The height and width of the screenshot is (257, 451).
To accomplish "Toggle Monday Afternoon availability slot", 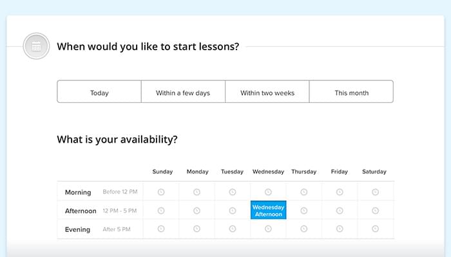I will [x=197, y=211].
